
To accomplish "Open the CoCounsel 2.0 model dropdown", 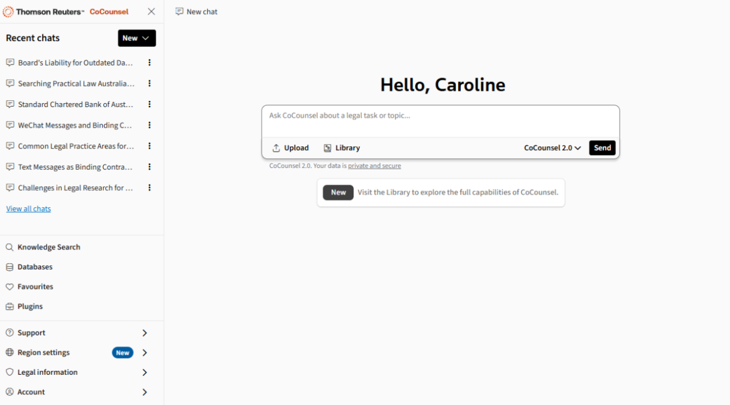I will tap(551, 148).
